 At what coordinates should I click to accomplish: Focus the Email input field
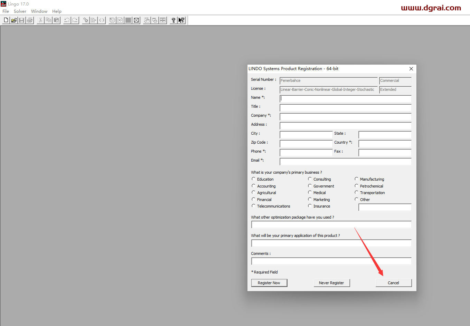[346, 162]
